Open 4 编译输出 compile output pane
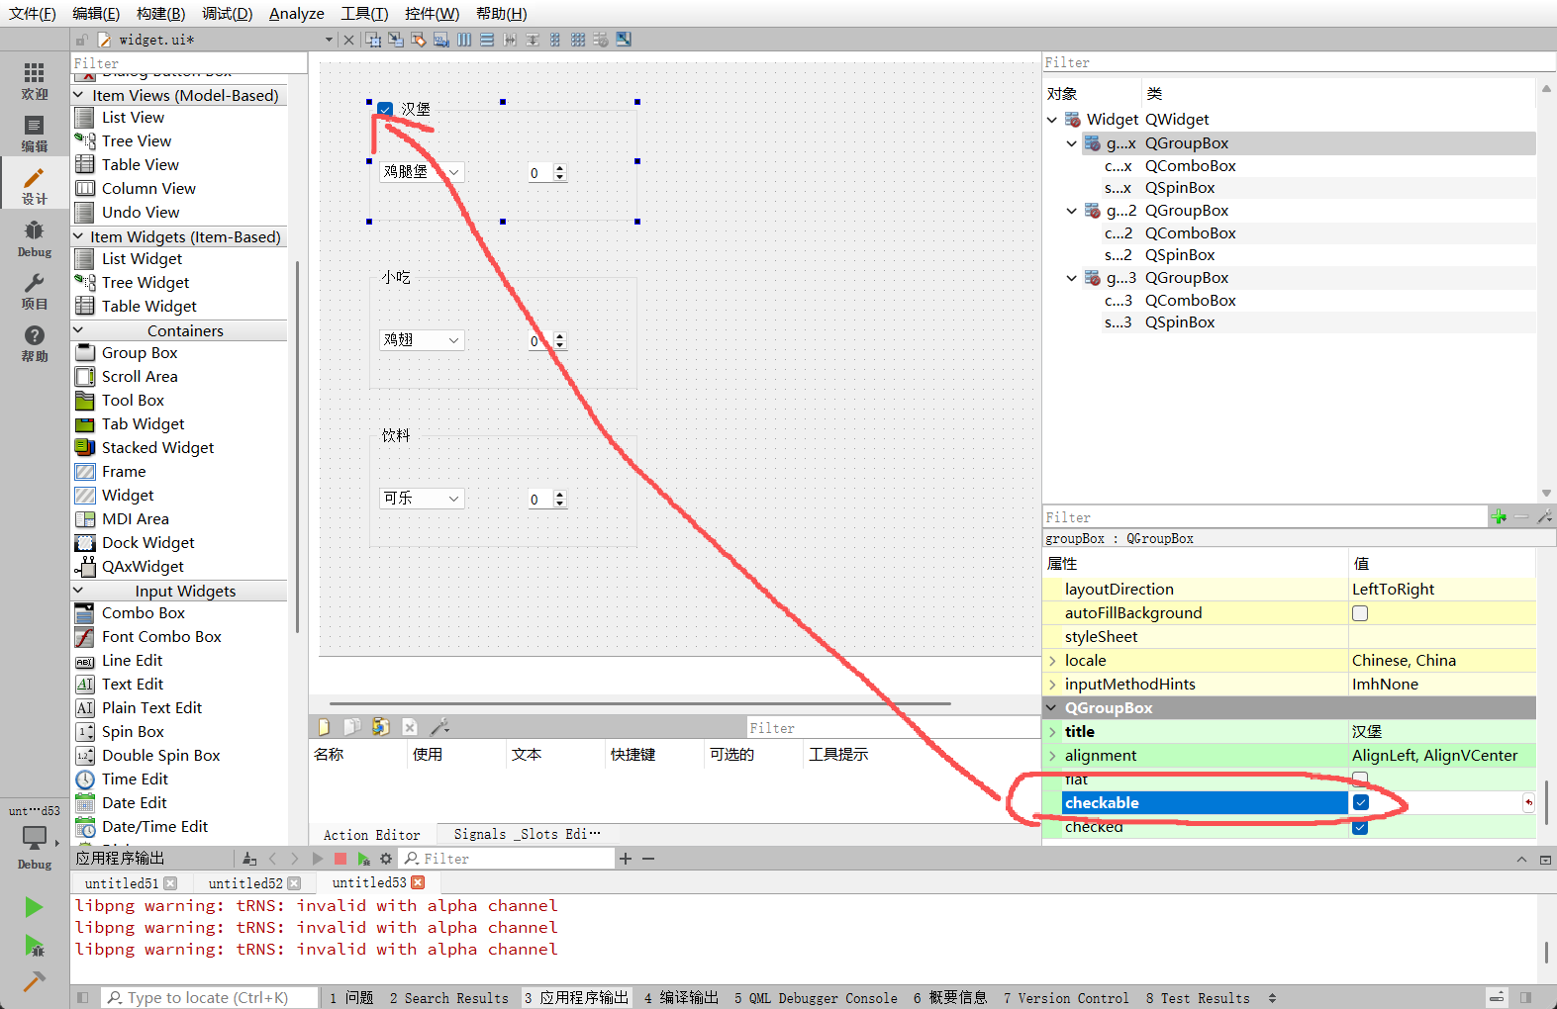1557x1009 pixels. click(x=681, y=998)
